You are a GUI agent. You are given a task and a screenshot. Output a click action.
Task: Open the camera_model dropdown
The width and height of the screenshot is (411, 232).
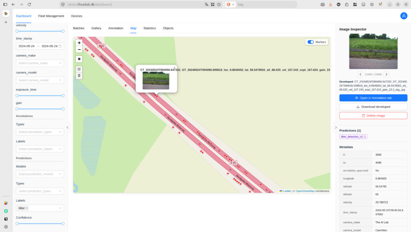point(40,80)
